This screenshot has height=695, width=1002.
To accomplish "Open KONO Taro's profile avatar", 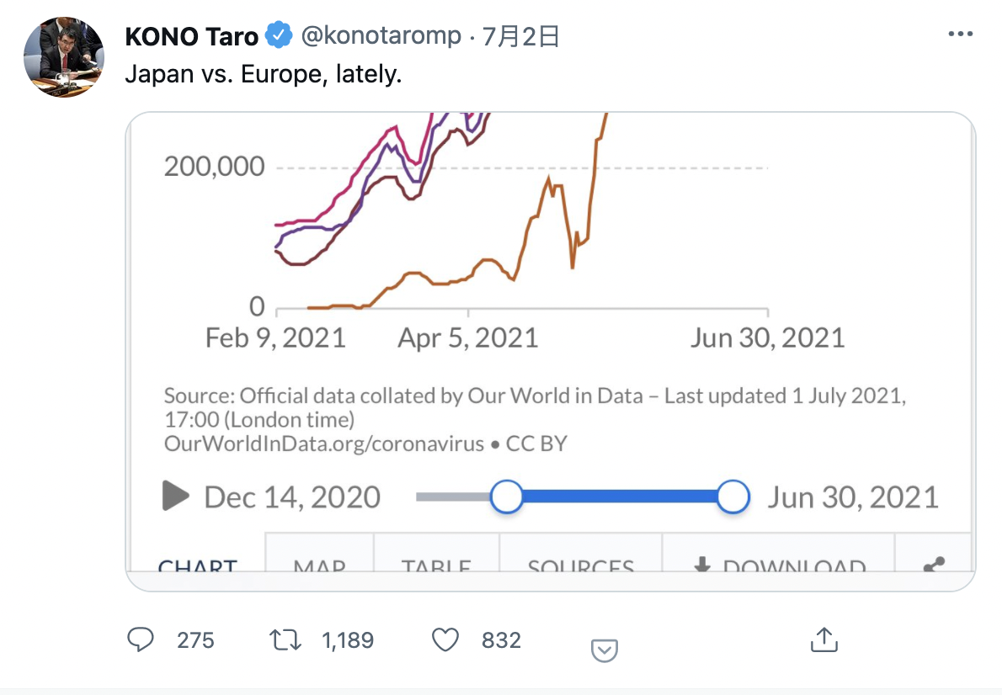I will point(63,57).
